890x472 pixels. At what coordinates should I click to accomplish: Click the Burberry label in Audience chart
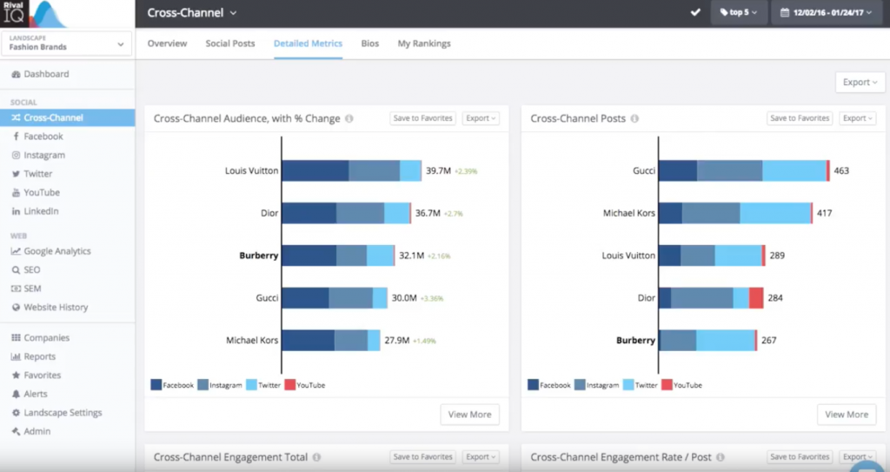click(259, 256)
